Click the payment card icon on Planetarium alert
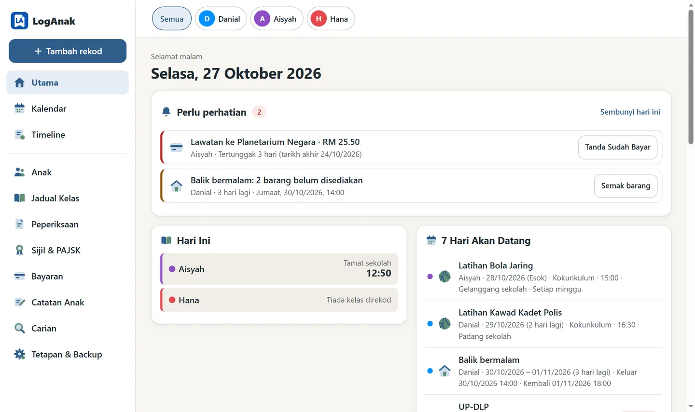 click(177, 147)
